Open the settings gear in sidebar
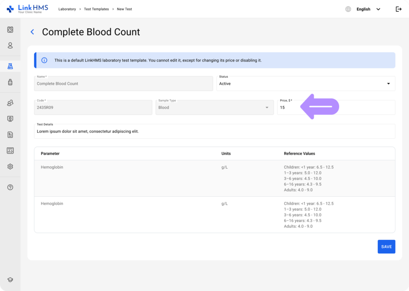409x291 pixels. click(10, 166)
